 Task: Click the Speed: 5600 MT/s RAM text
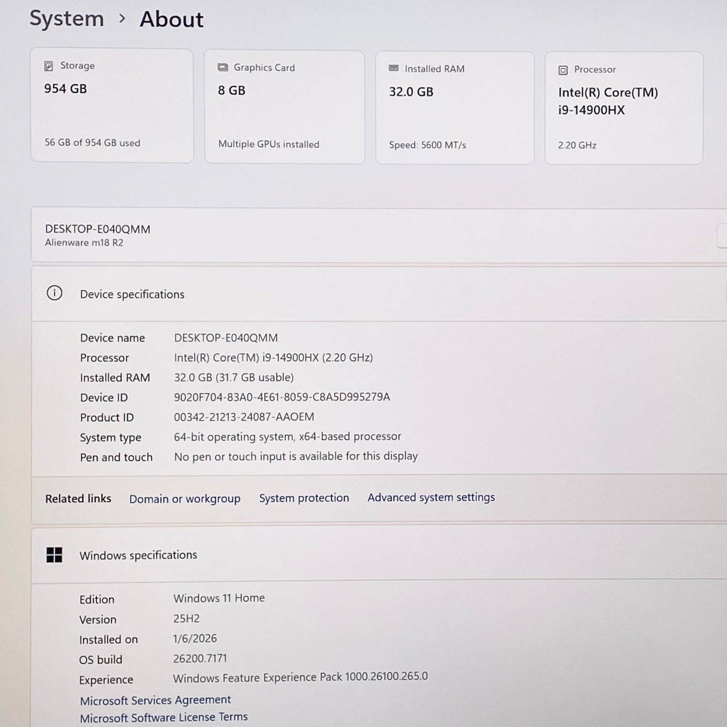click(x=427, y=145)
